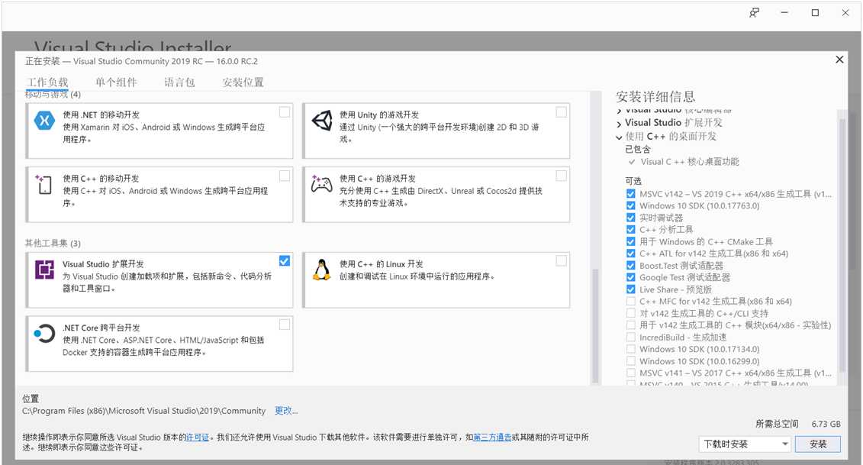Image resolution: width=863 pixels, height=465 pixels.
Task: Enable the Unity game development workload checkbox
Action: click(x=562, y=112)
